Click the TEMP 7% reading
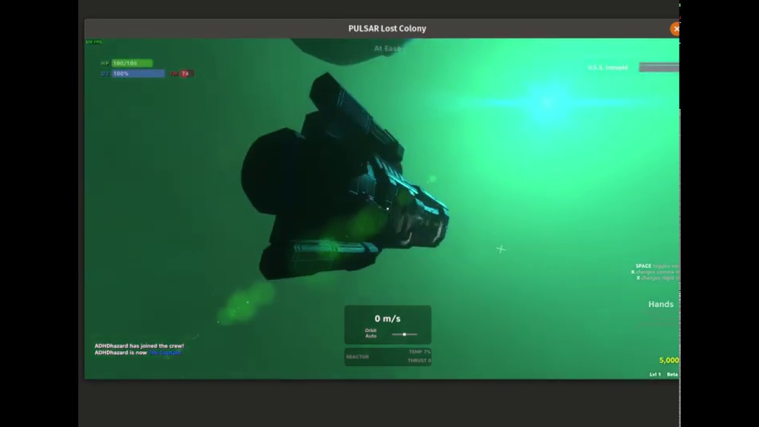Viewport: 759px width, 427px height. click(x=419, y=352)
